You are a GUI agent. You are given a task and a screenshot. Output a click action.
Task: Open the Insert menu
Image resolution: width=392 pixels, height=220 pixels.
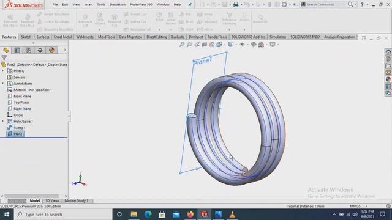point(88,4)
